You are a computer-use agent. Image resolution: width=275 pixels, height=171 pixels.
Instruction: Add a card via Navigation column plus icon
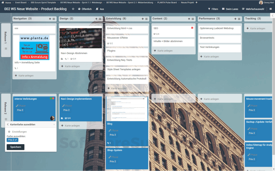point(50,19)
